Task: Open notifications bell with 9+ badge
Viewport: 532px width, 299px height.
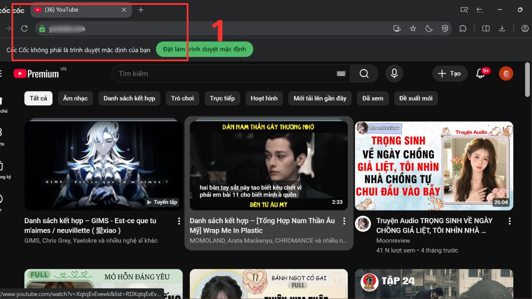Action: pyautogui.click(x=481, y=74)
